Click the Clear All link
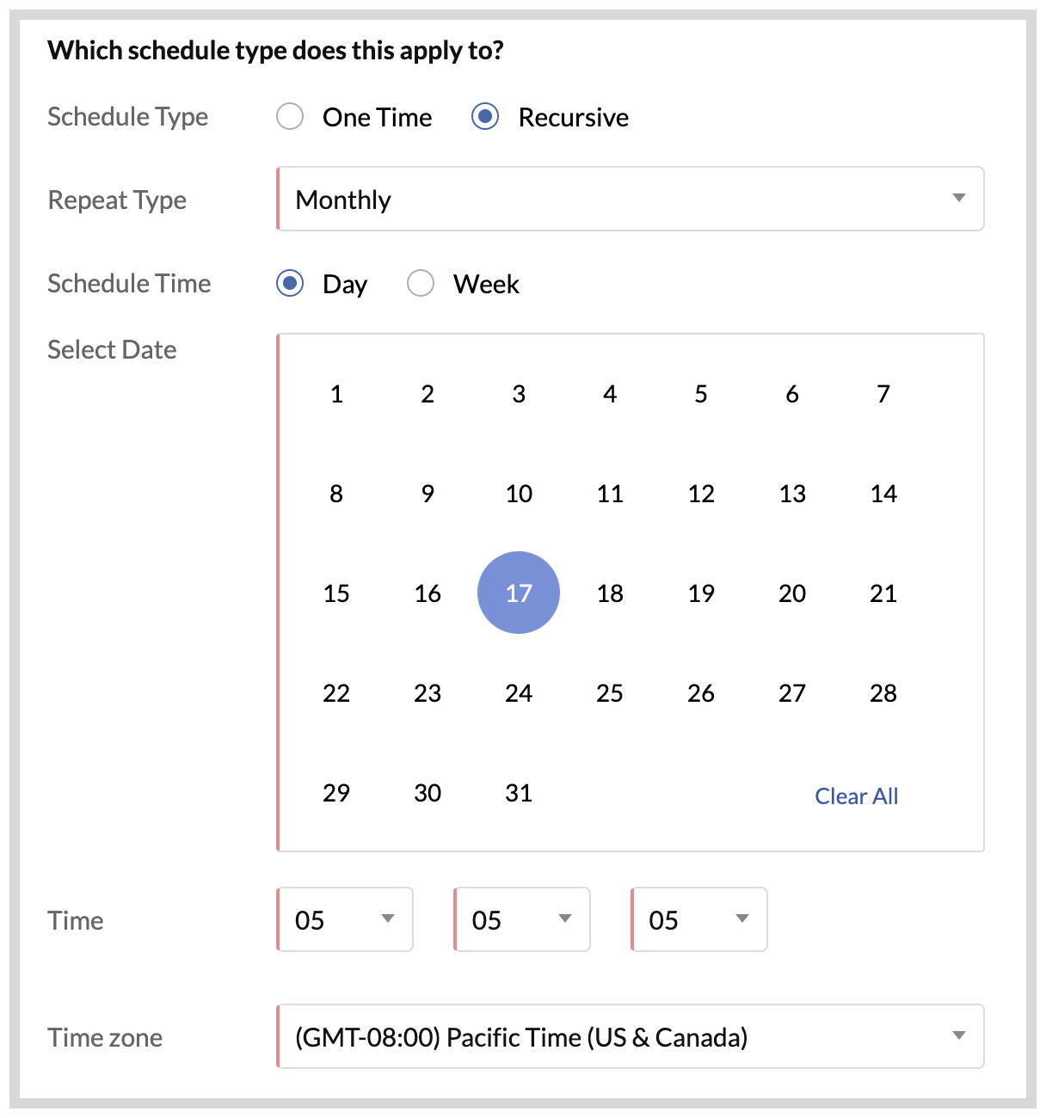Viewport: 1046px width, 1118px height. [856, 795]
